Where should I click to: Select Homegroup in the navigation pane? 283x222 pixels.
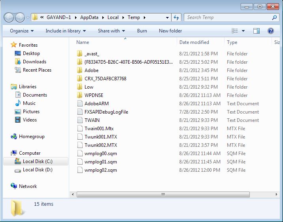pyautogui.click(x=32, y=137)
